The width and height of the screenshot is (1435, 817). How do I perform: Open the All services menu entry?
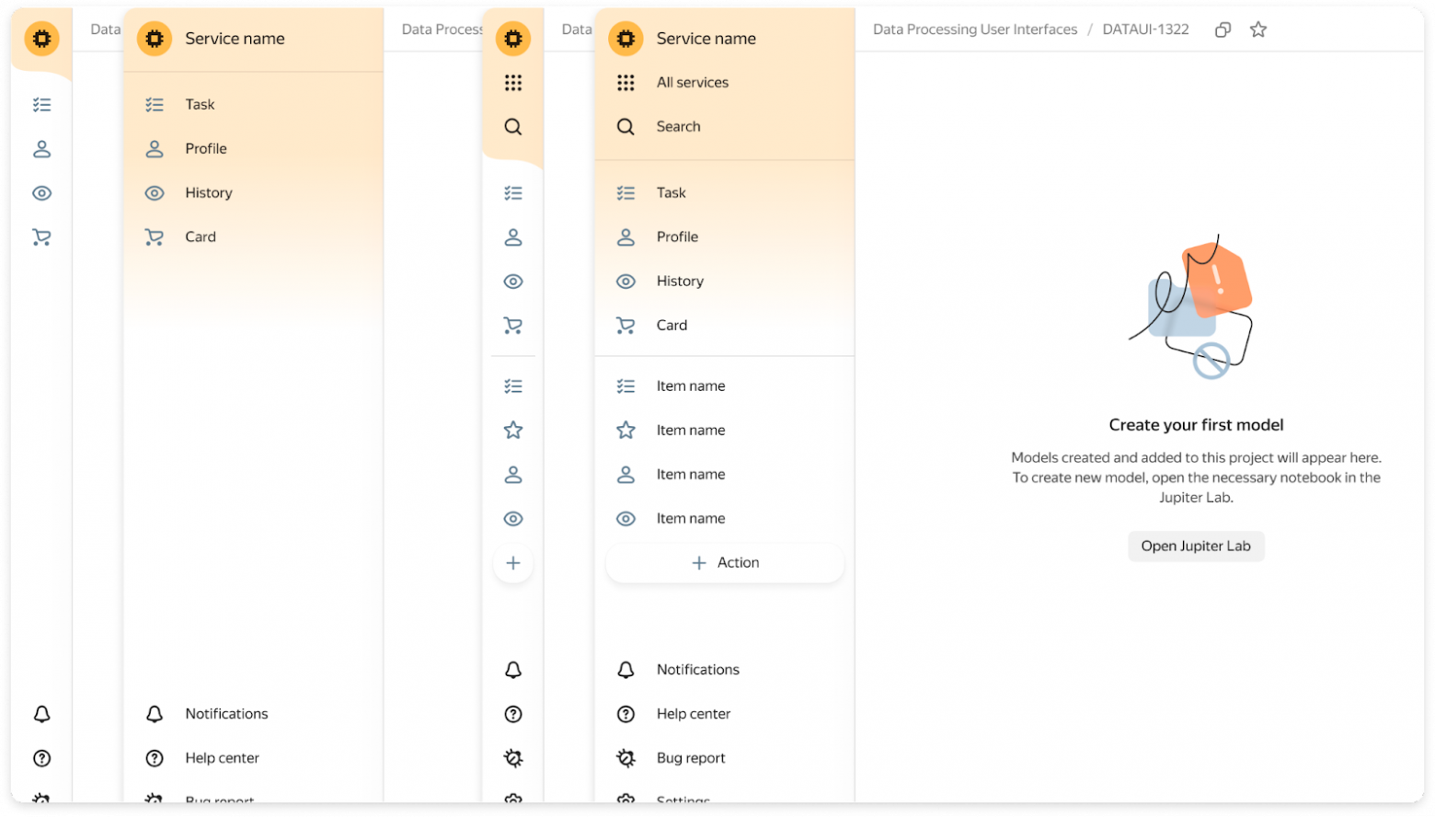[x=725, y=83]
